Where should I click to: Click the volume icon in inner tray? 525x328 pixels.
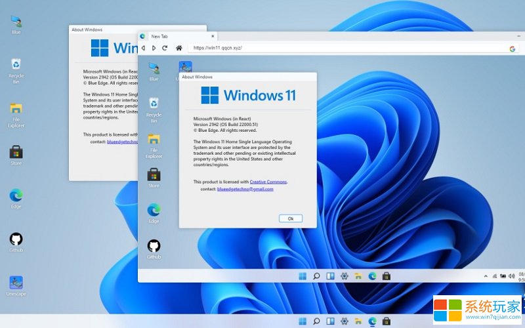point(512,276)
